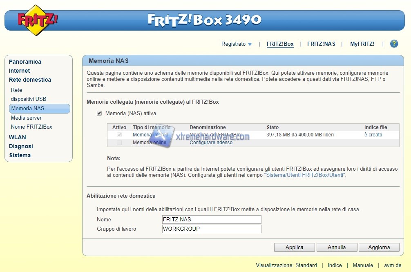The image size is (411, 272).
Task: Enable the Memoria online checkbox
Action: tap(119, 143)
